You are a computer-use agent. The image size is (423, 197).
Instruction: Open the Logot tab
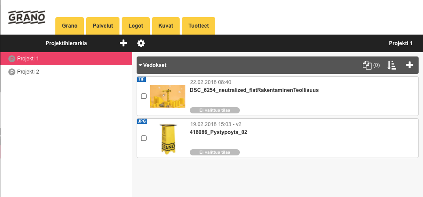point(136,26)
